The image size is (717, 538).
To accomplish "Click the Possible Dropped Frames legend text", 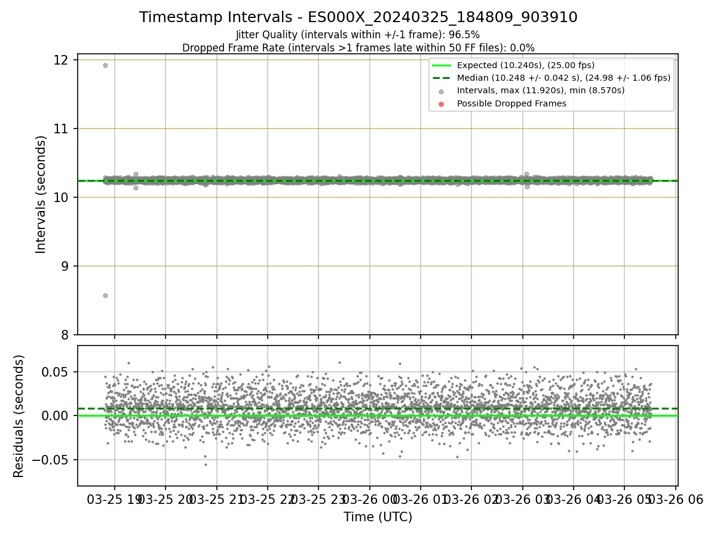I will click(x=511, y=103).
